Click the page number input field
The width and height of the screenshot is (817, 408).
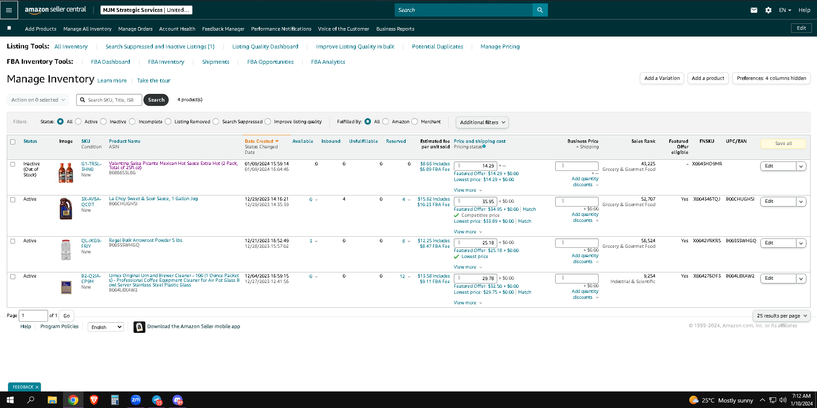click(x=33, y=316)
